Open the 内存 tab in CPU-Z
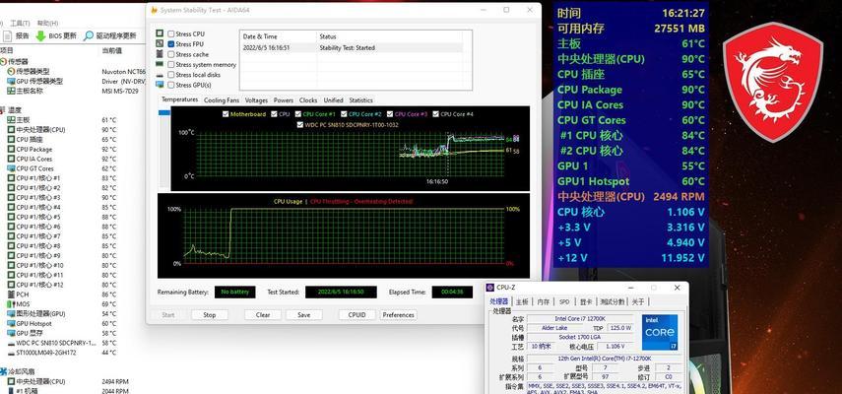The width and height of the screenshot is (842, 394). click(544, 301)
